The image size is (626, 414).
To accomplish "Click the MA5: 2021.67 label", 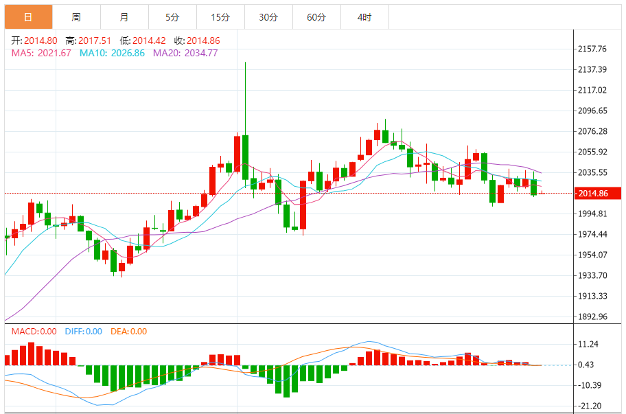I will tap(41, 53).
